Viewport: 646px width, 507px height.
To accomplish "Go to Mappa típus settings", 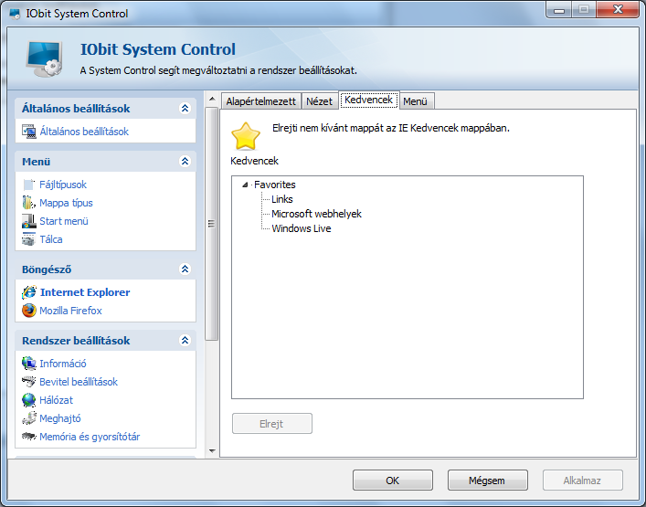I will [x=66, y=203].
